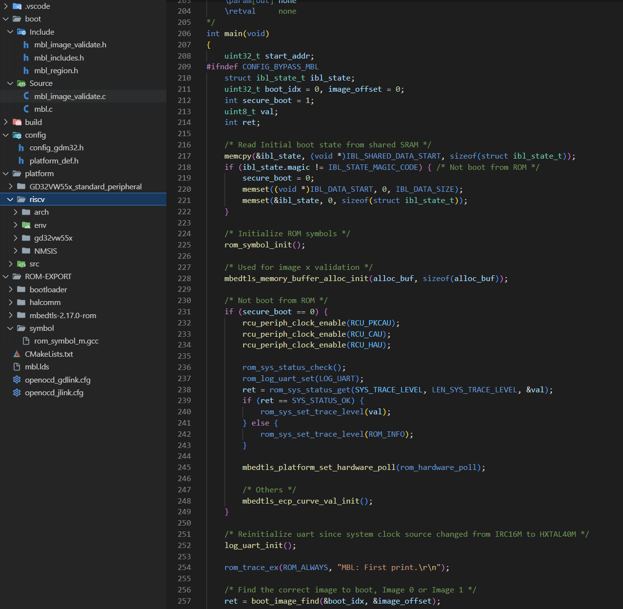
Task: Expand the mbedtls-2.17.0-rom folder chevron
Action: 10,316
